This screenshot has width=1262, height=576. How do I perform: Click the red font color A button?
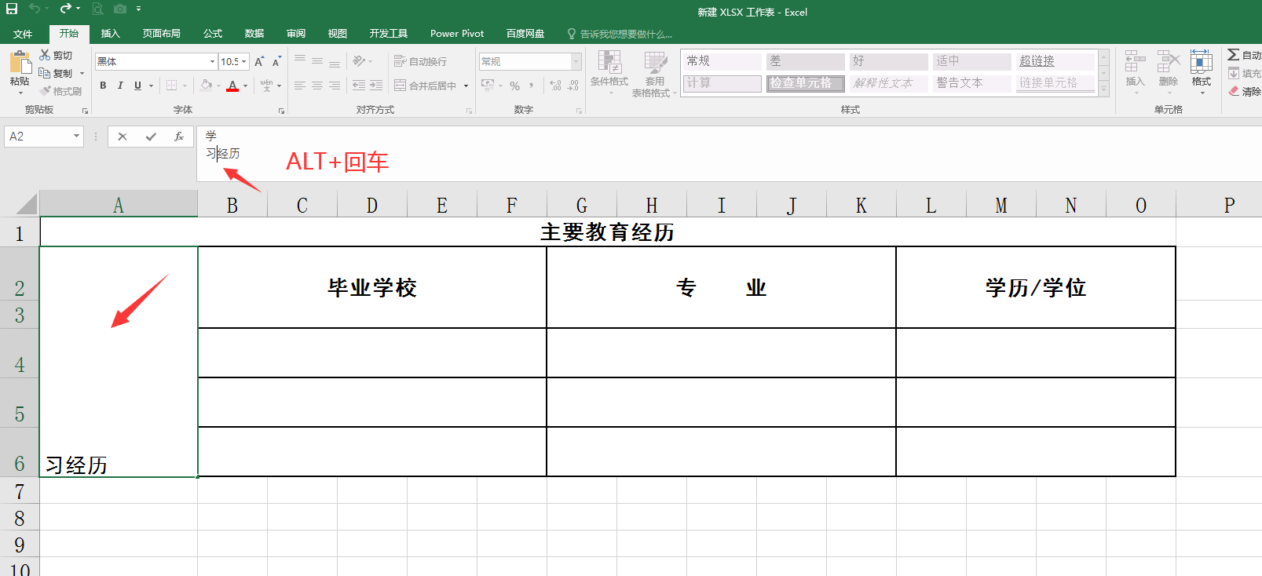click(x=232, y=86)
